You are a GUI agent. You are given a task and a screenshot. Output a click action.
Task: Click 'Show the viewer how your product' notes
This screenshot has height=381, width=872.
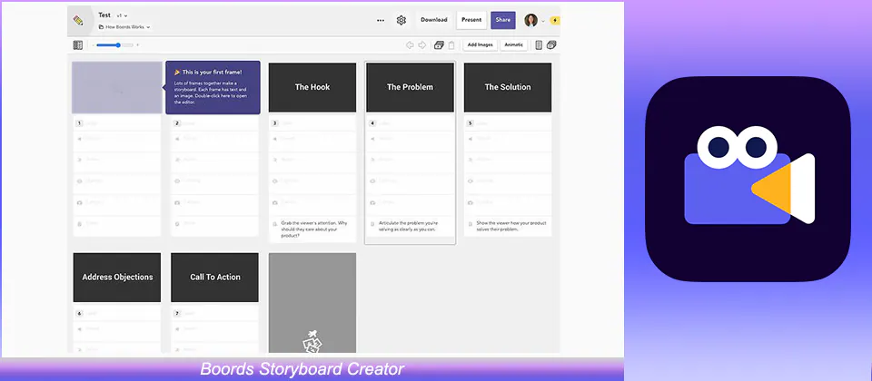click(511, 226)
